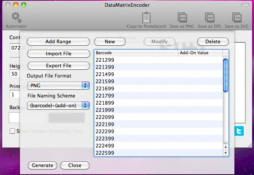Click the Save as PNG icon

pyautogui.click(x=182, y=17)
